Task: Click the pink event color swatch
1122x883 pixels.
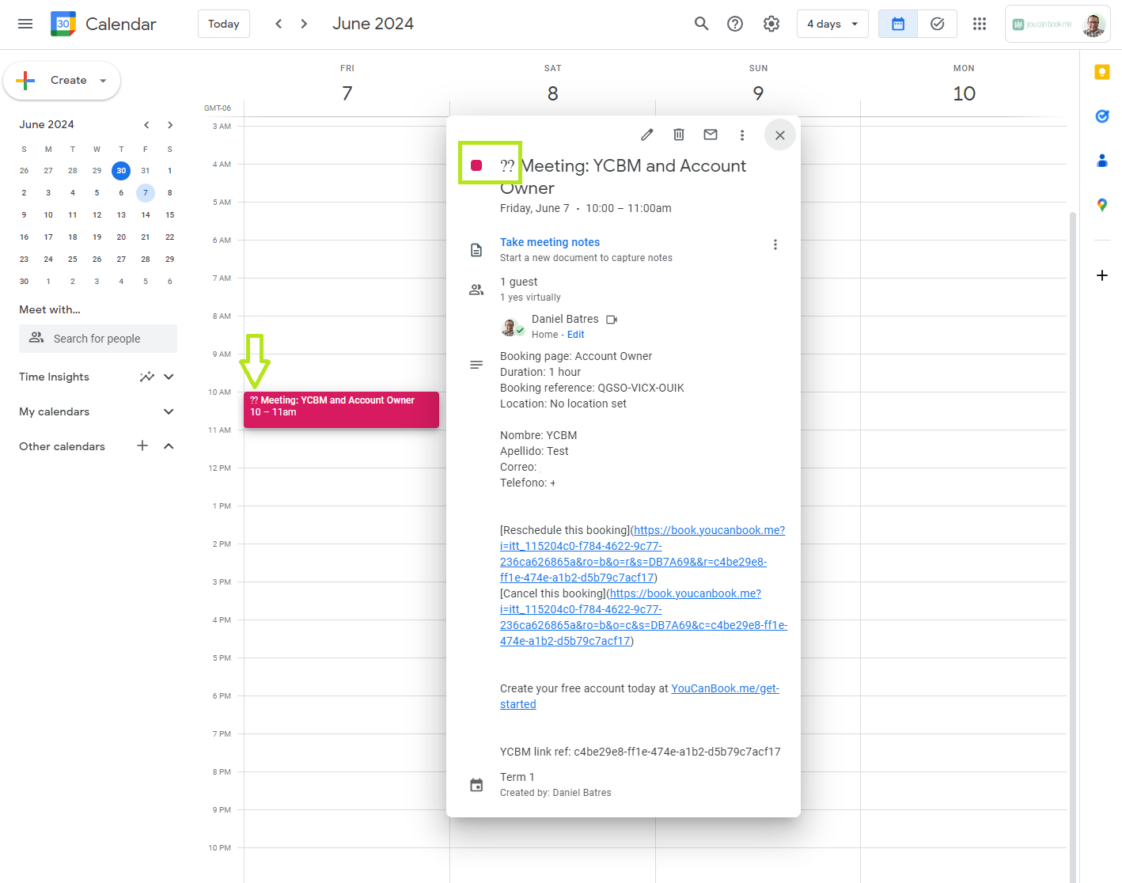Action: click(476, 165)
